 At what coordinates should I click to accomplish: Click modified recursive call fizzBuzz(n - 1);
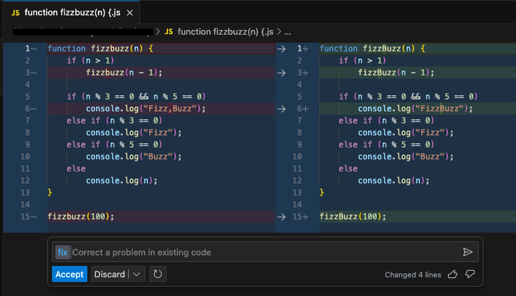(x=396, y=73)
